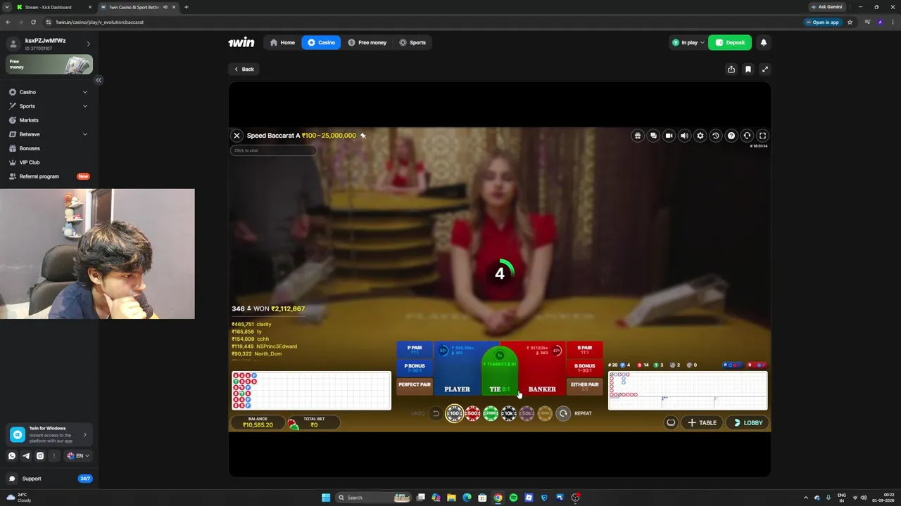Expand the Betwave sidebar section
This screenshot has height=506, width=901.
pos(48,134)
